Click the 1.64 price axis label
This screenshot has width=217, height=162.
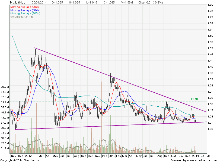pos(210,30)
